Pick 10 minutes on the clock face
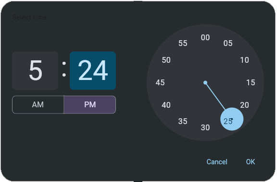 pyautogui.click(x=244, y=60)
